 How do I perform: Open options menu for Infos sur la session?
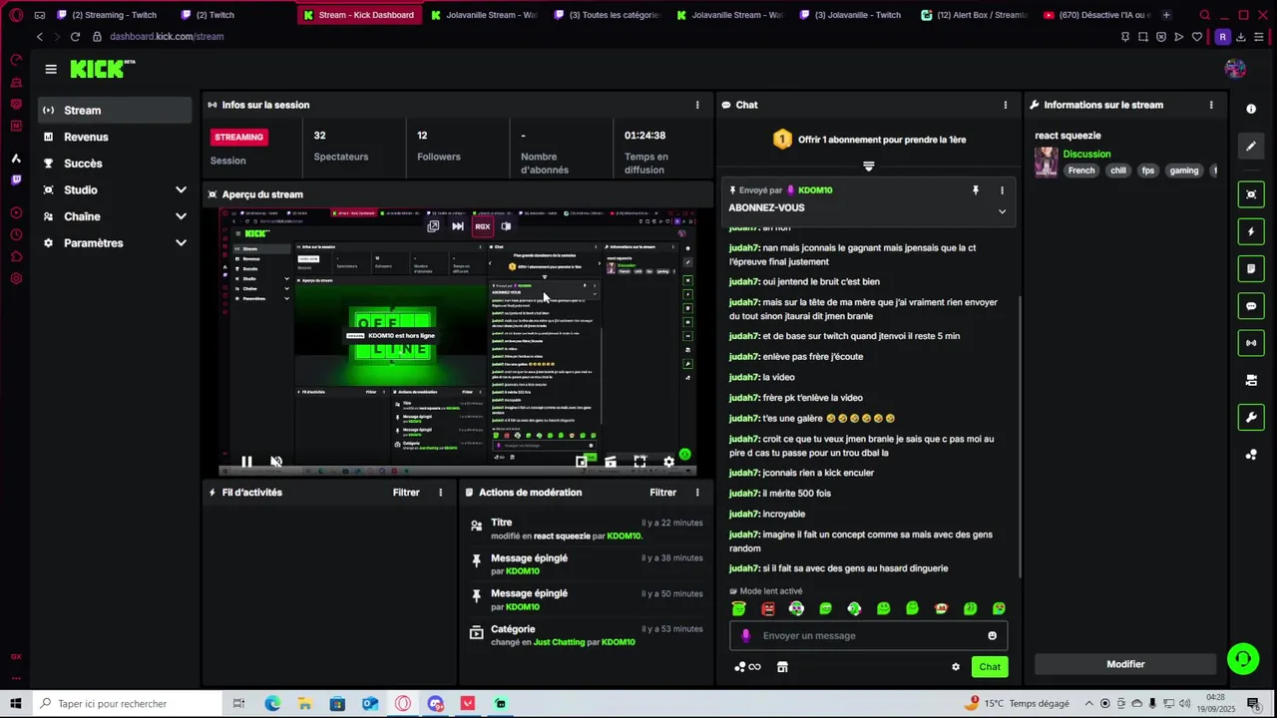pos(697,105)
